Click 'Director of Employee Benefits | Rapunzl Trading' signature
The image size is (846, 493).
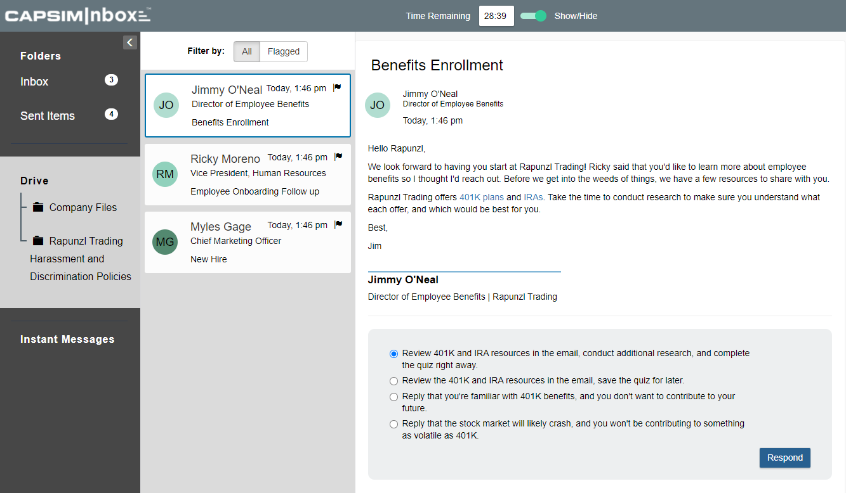pyautogui.click(x=463, y=297)
